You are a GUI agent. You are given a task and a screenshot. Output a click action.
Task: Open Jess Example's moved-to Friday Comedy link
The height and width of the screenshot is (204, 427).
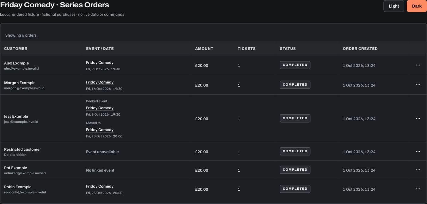click(99, 130)
